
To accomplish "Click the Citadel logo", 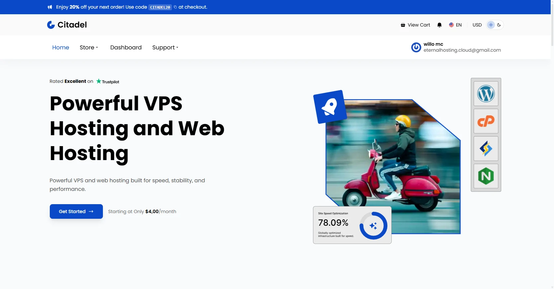I will pyautogui.click(x=67, y=25).
